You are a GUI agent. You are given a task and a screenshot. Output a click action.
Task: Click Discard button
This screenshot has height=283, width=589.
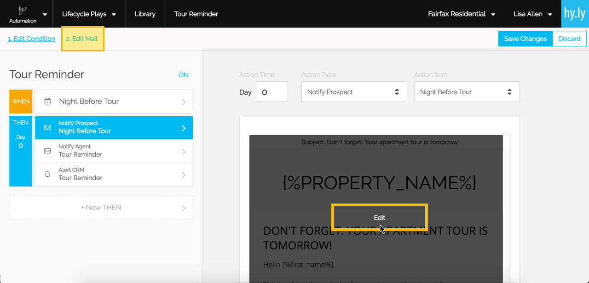click(569, 39)
